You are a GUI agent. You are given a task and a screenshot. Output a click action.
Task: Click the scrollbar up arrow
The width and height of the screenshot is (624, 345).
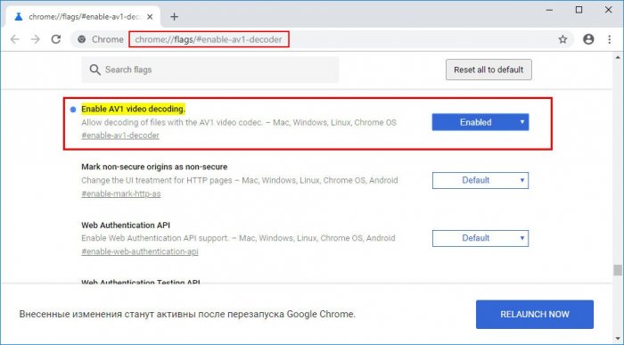[618, 57]
